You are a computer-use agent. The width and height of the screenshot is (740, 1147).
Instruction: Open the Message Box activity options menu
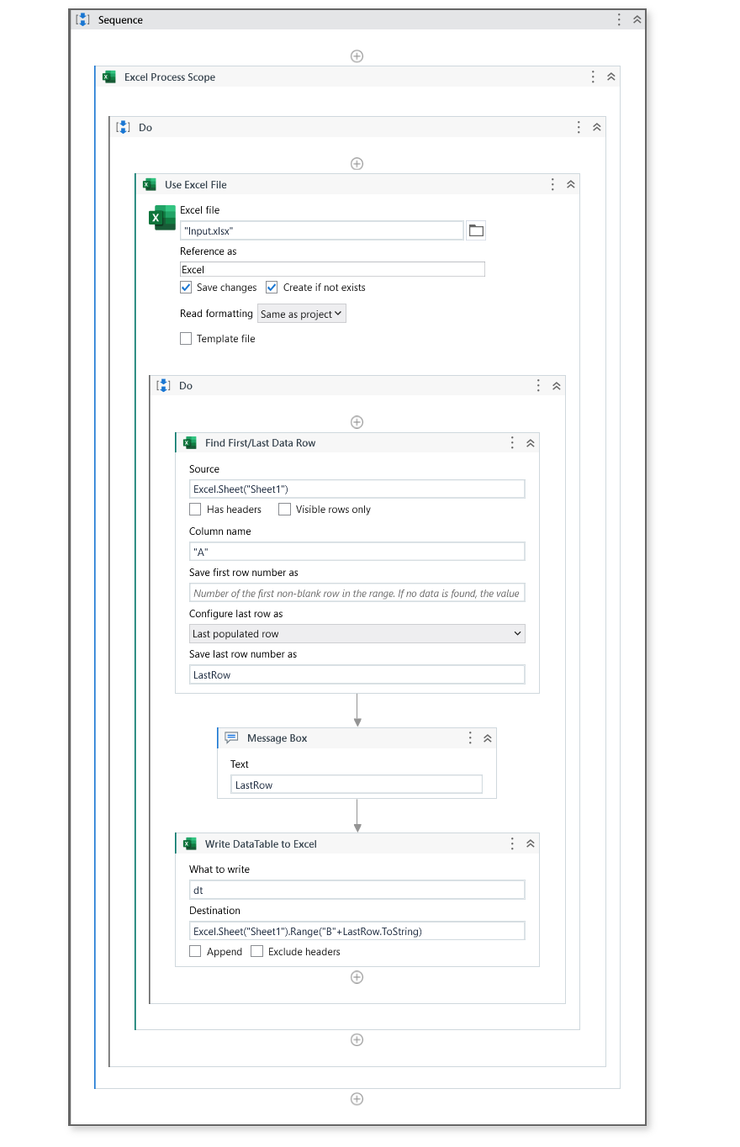tap(470, 737)
